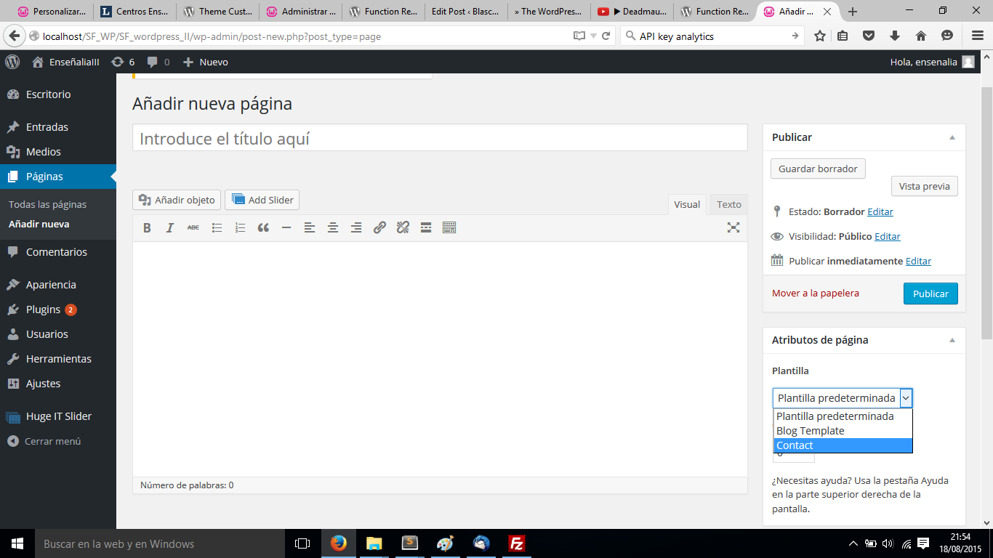Toggle the toolbar kitchen sink
The image size is (993, 558).
pos(449,228)
